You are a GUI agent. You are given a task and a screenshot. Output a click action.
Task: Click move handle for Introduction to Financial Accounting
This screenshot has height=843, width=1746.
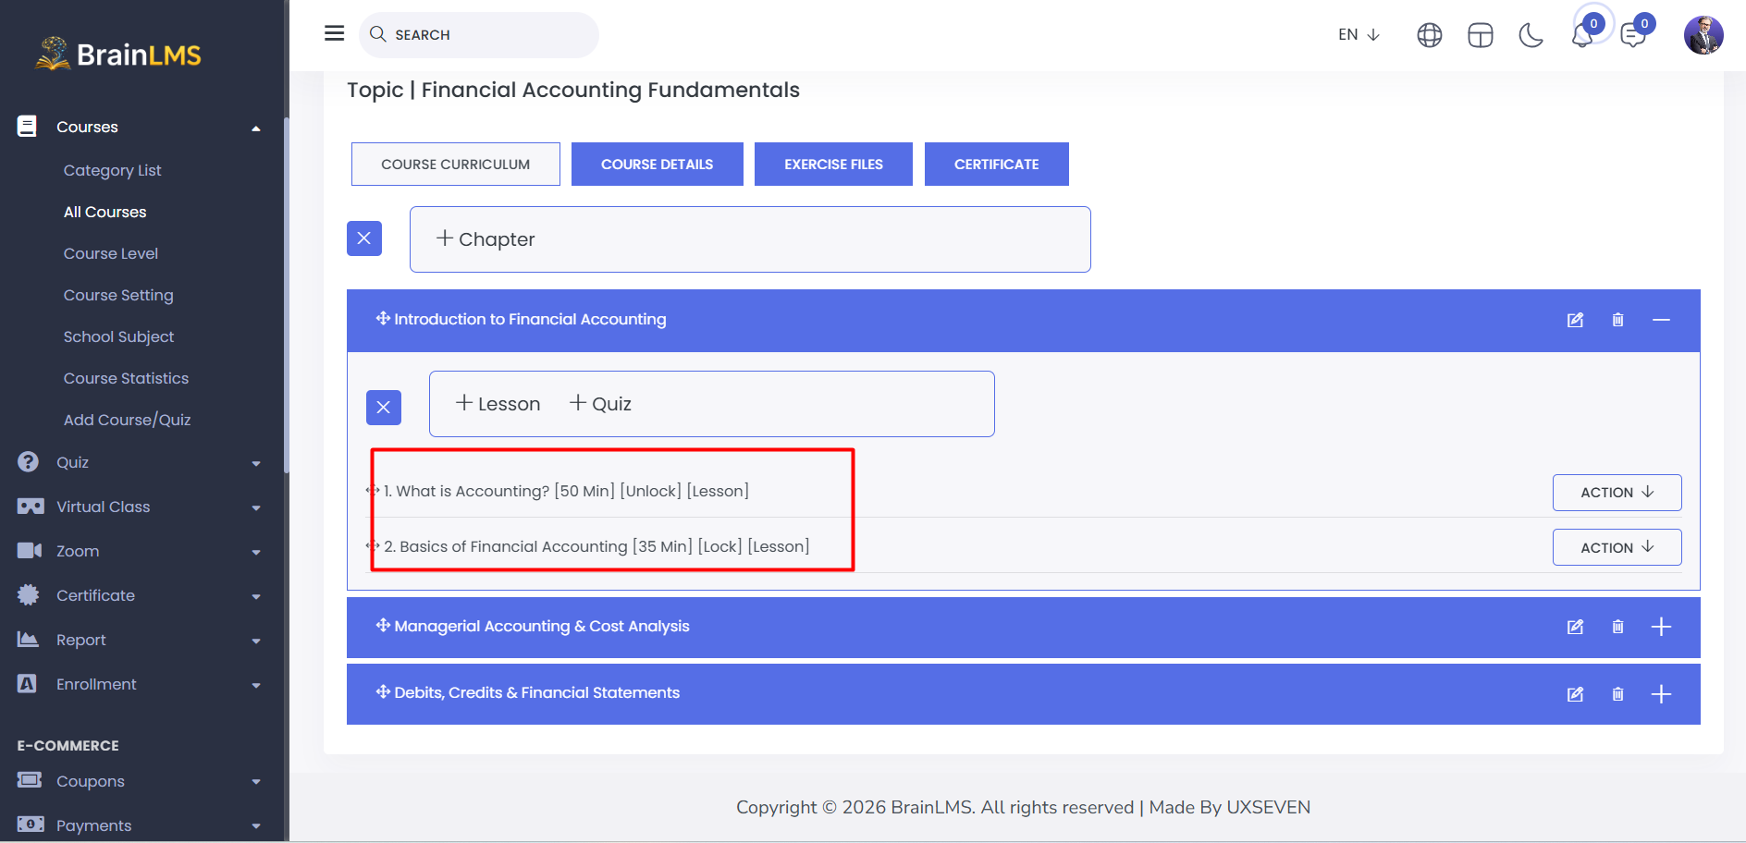pyautogui.click(x=383, y=318)
